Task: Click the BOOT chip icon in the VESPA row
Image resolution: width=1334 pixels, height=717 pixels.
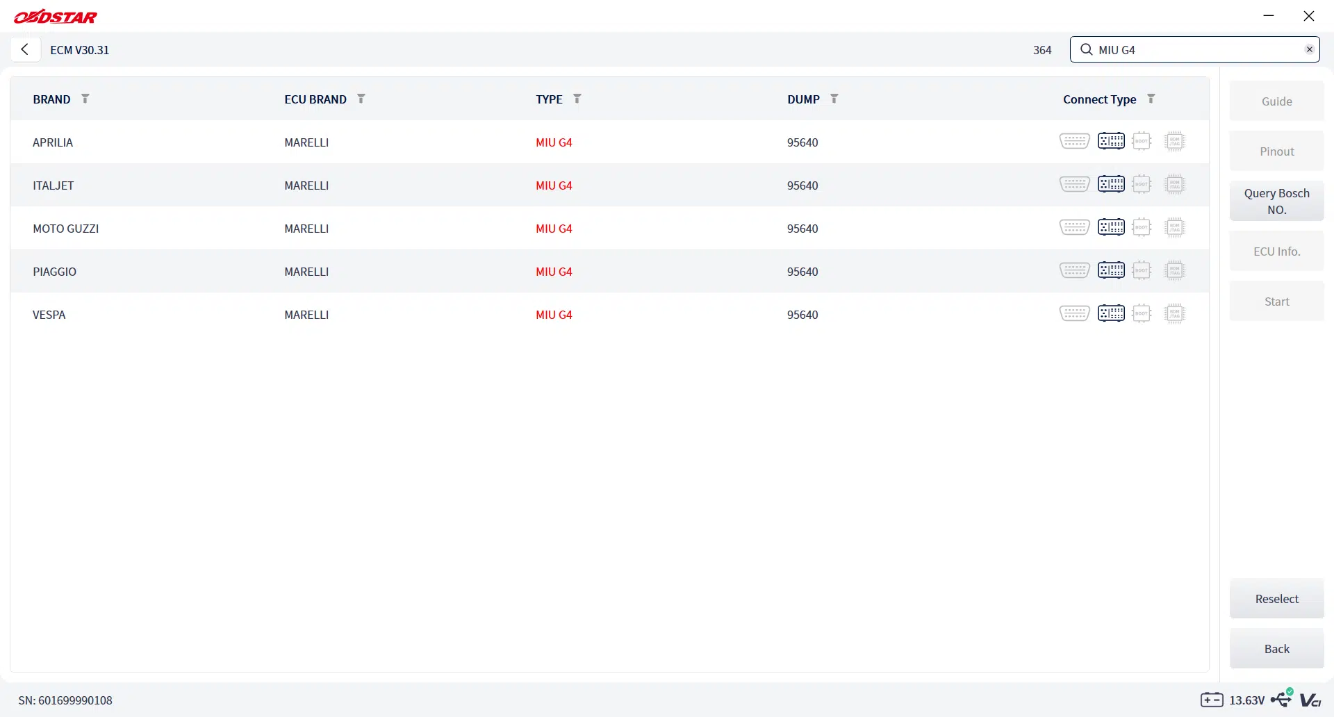Action: point(1142,313)
